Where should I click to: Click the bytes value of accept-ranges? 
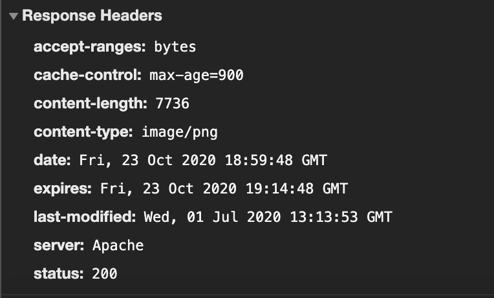175,47
